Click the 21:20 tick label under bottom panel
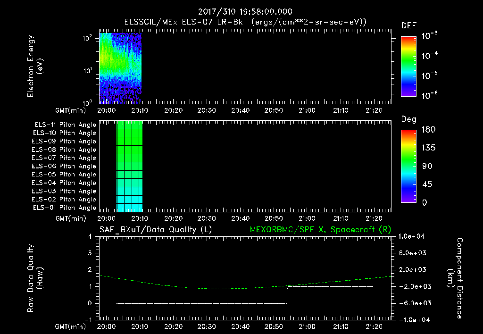 coord(374,326)
